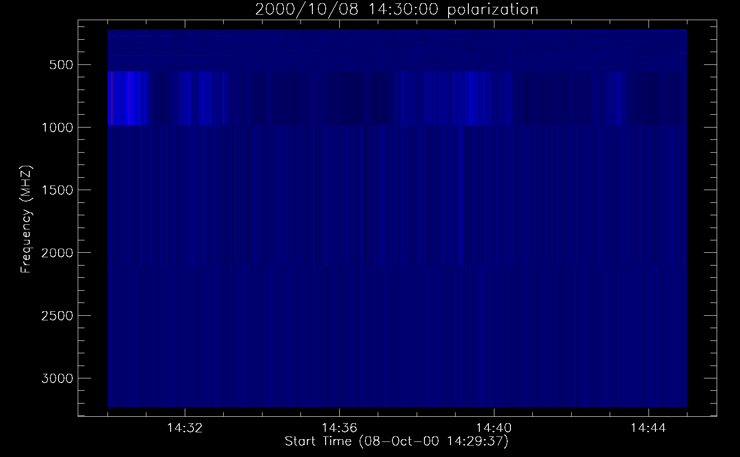Click the 14:44 time tick label
The width and height of the screenshot is (740, 457).
(649, 428)
